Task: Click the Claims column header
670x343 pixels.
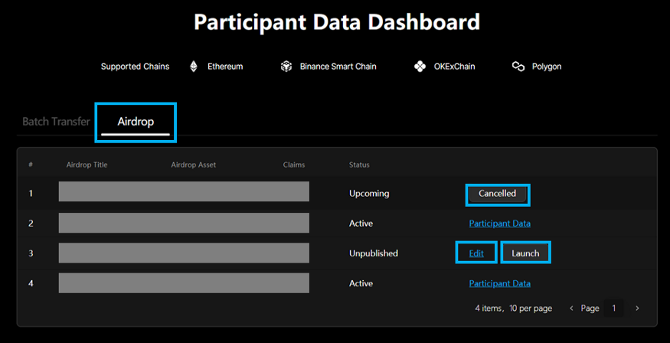Action: pyautogui.click(x=293, y=165)
